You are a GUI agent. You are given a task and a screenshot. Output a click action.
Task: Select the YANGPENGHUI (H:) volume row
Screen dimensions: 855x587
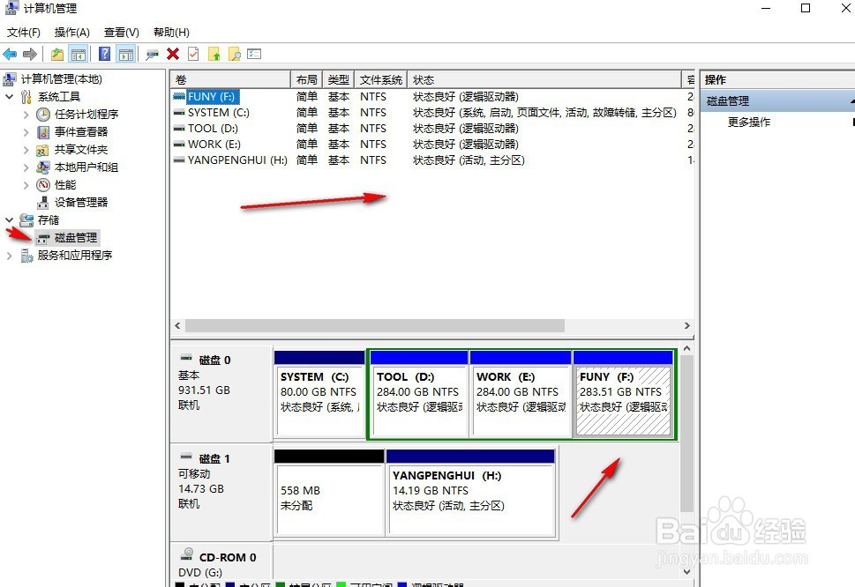tap(432, 160)
